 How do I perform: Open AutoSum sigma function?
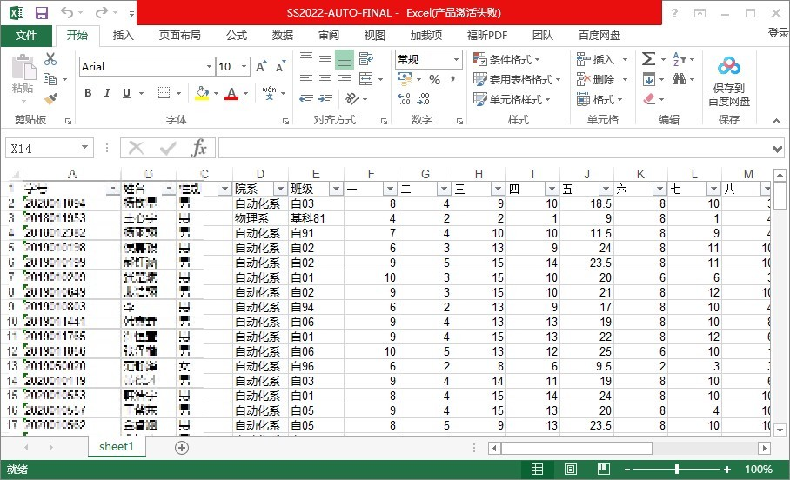648,59
